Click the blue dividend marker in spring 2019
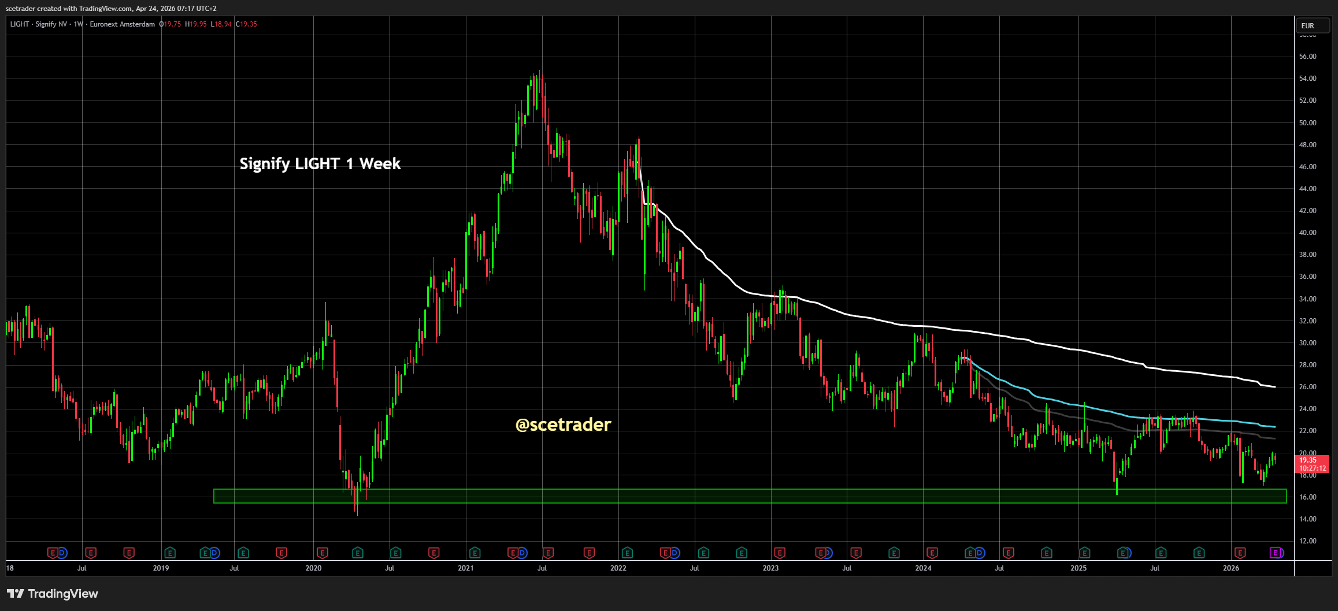The image size is (1338, 611). click(x=214, y=553)
